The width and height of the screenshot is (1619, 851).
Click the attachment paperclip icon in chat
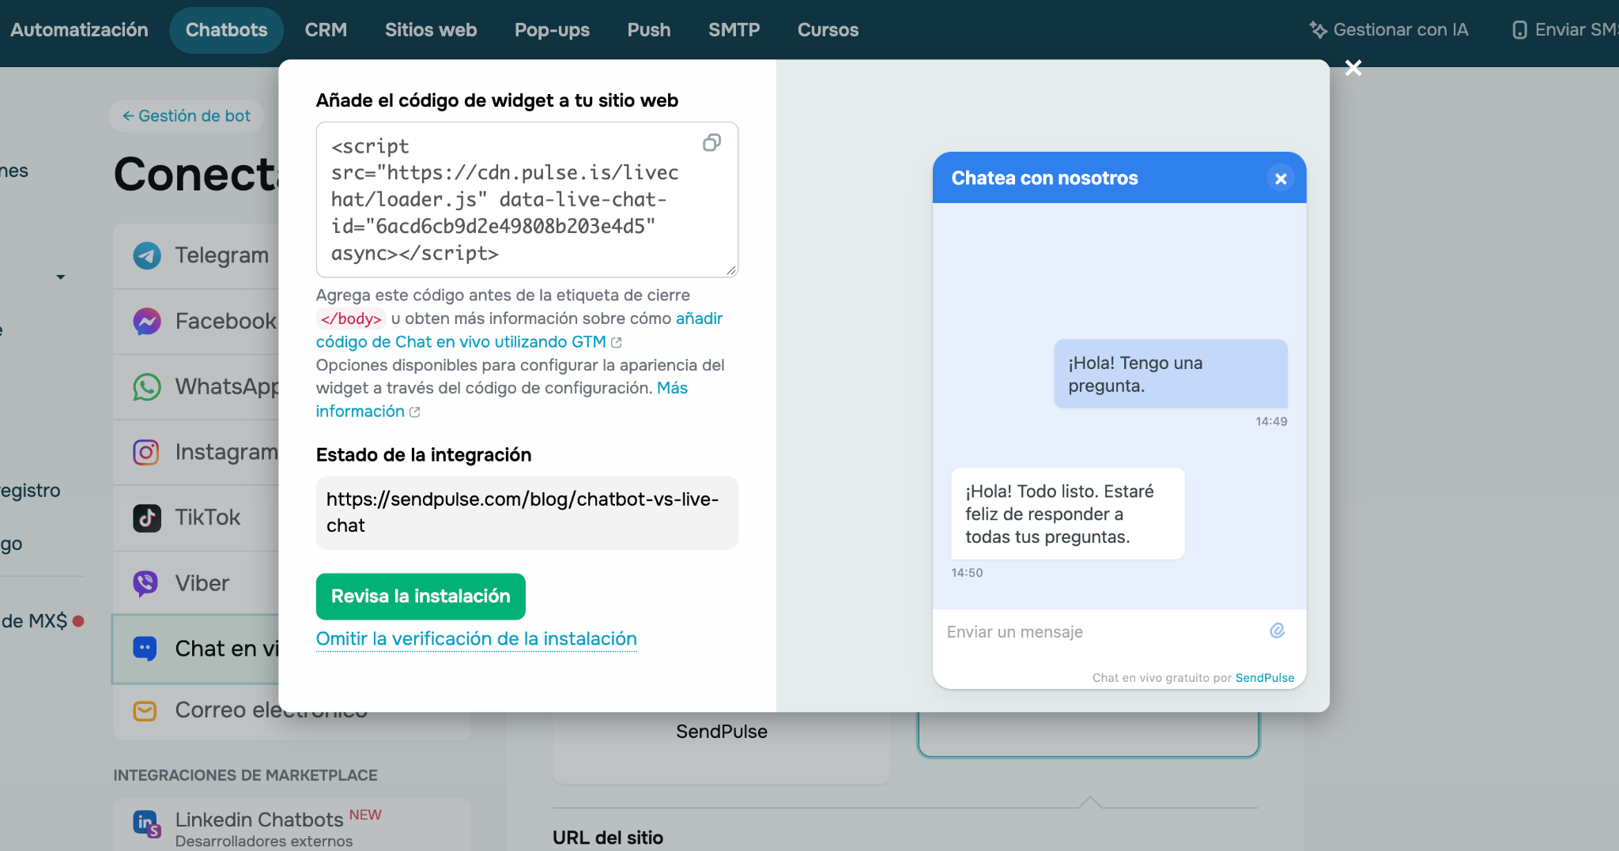pyautogui.click(x=1277, y=631)
